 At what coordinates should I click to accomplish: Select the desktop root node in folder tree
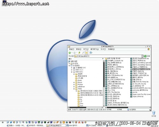click(x=73, y=61)
